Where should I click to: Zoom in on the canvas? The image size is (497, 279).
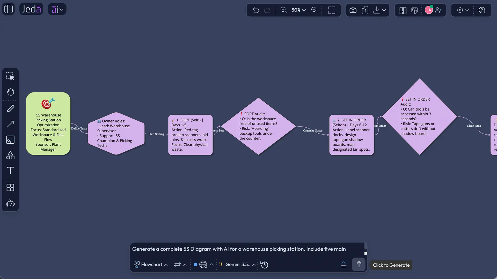pos(283,10)
